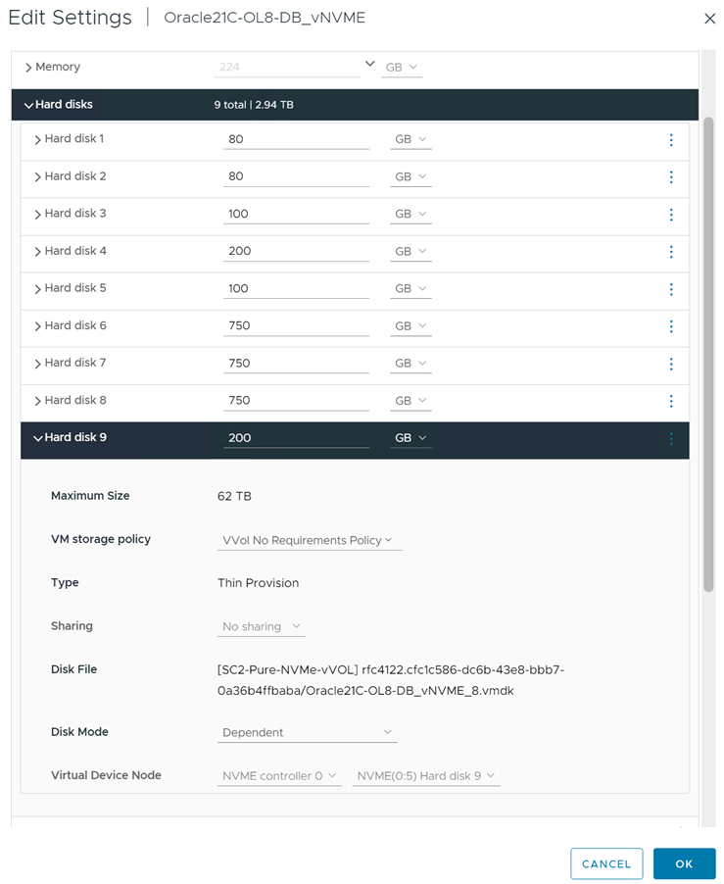Viewport: 724px width, 884px height.
Task: Open the actions menu for Hard disk 1
Action: coord(671,140)
